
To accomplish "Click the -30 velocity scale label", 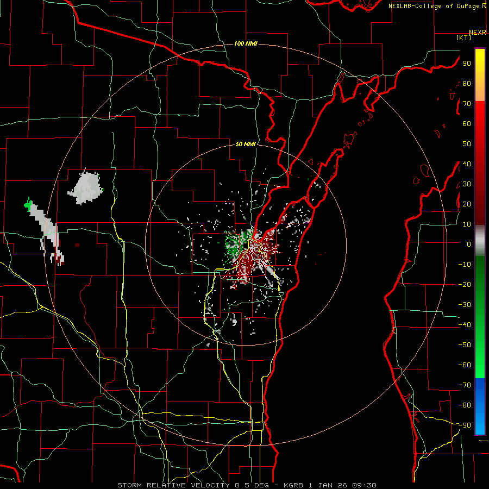I will tap(465, 305).
